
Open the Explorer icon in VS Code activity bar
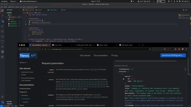(x=2, y=11)
